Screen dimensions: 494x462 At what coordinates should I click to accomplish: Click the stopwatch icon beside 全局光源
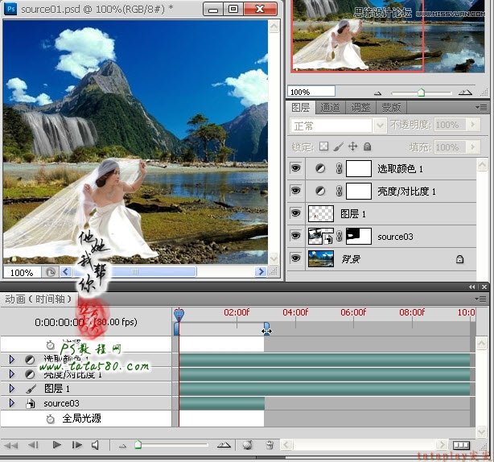(50, 419)
